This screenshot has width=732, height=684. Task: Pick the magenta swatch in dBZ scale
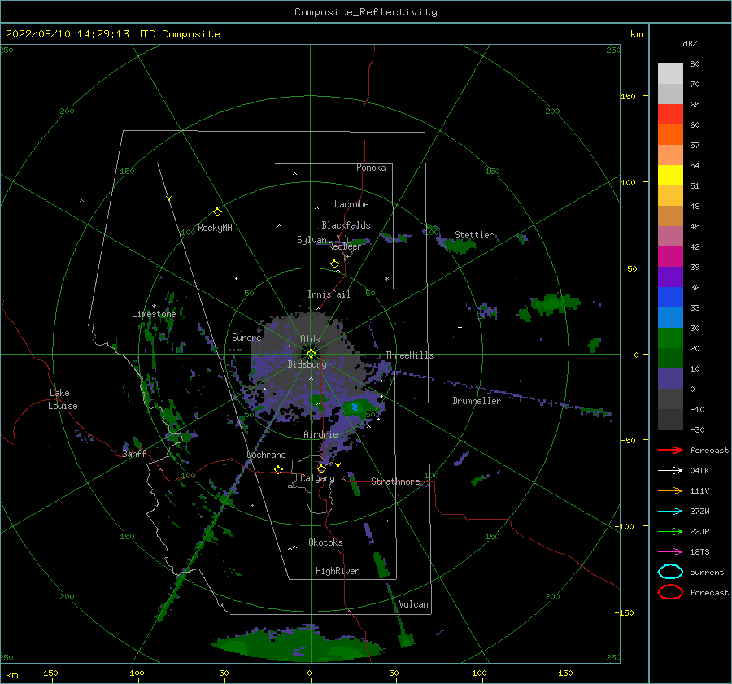[670, 256]
